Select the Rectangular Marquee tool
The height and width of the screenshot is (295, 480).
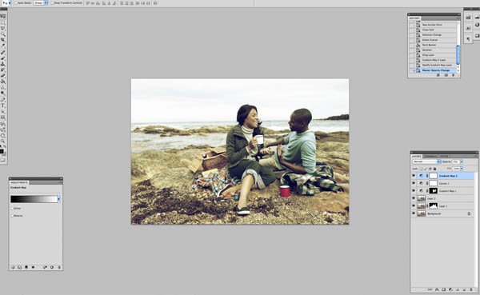[x=3, y=22]
